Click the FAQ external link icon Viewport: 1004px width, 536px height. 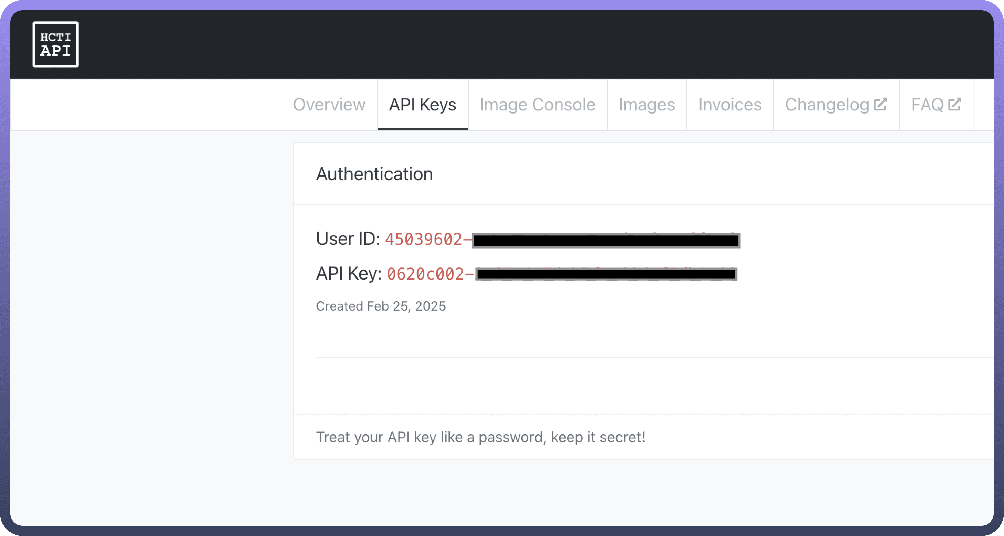tap(955, 104)
